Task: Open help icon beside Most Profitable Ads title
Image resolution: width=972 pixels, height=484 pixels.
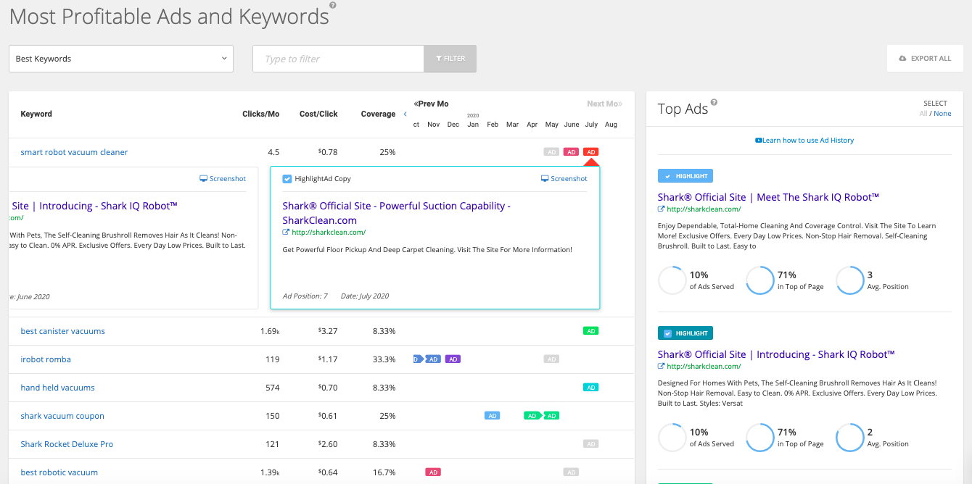Action: click(333, 5)
